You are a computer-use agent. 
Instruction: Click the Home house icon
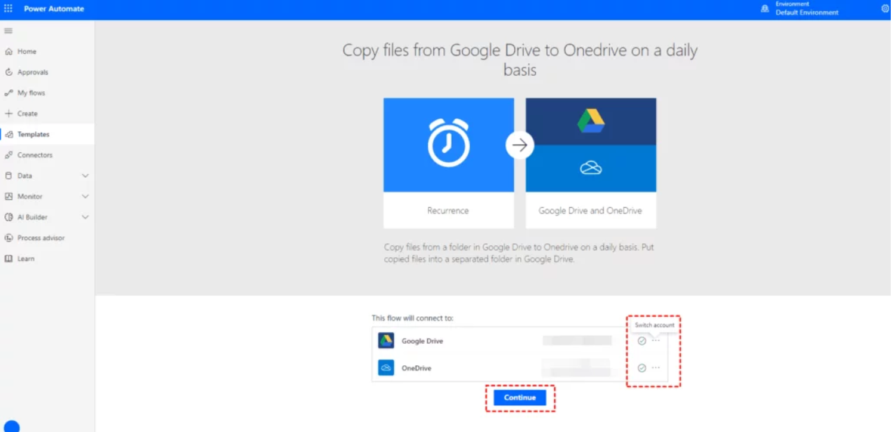click(8, 52)
